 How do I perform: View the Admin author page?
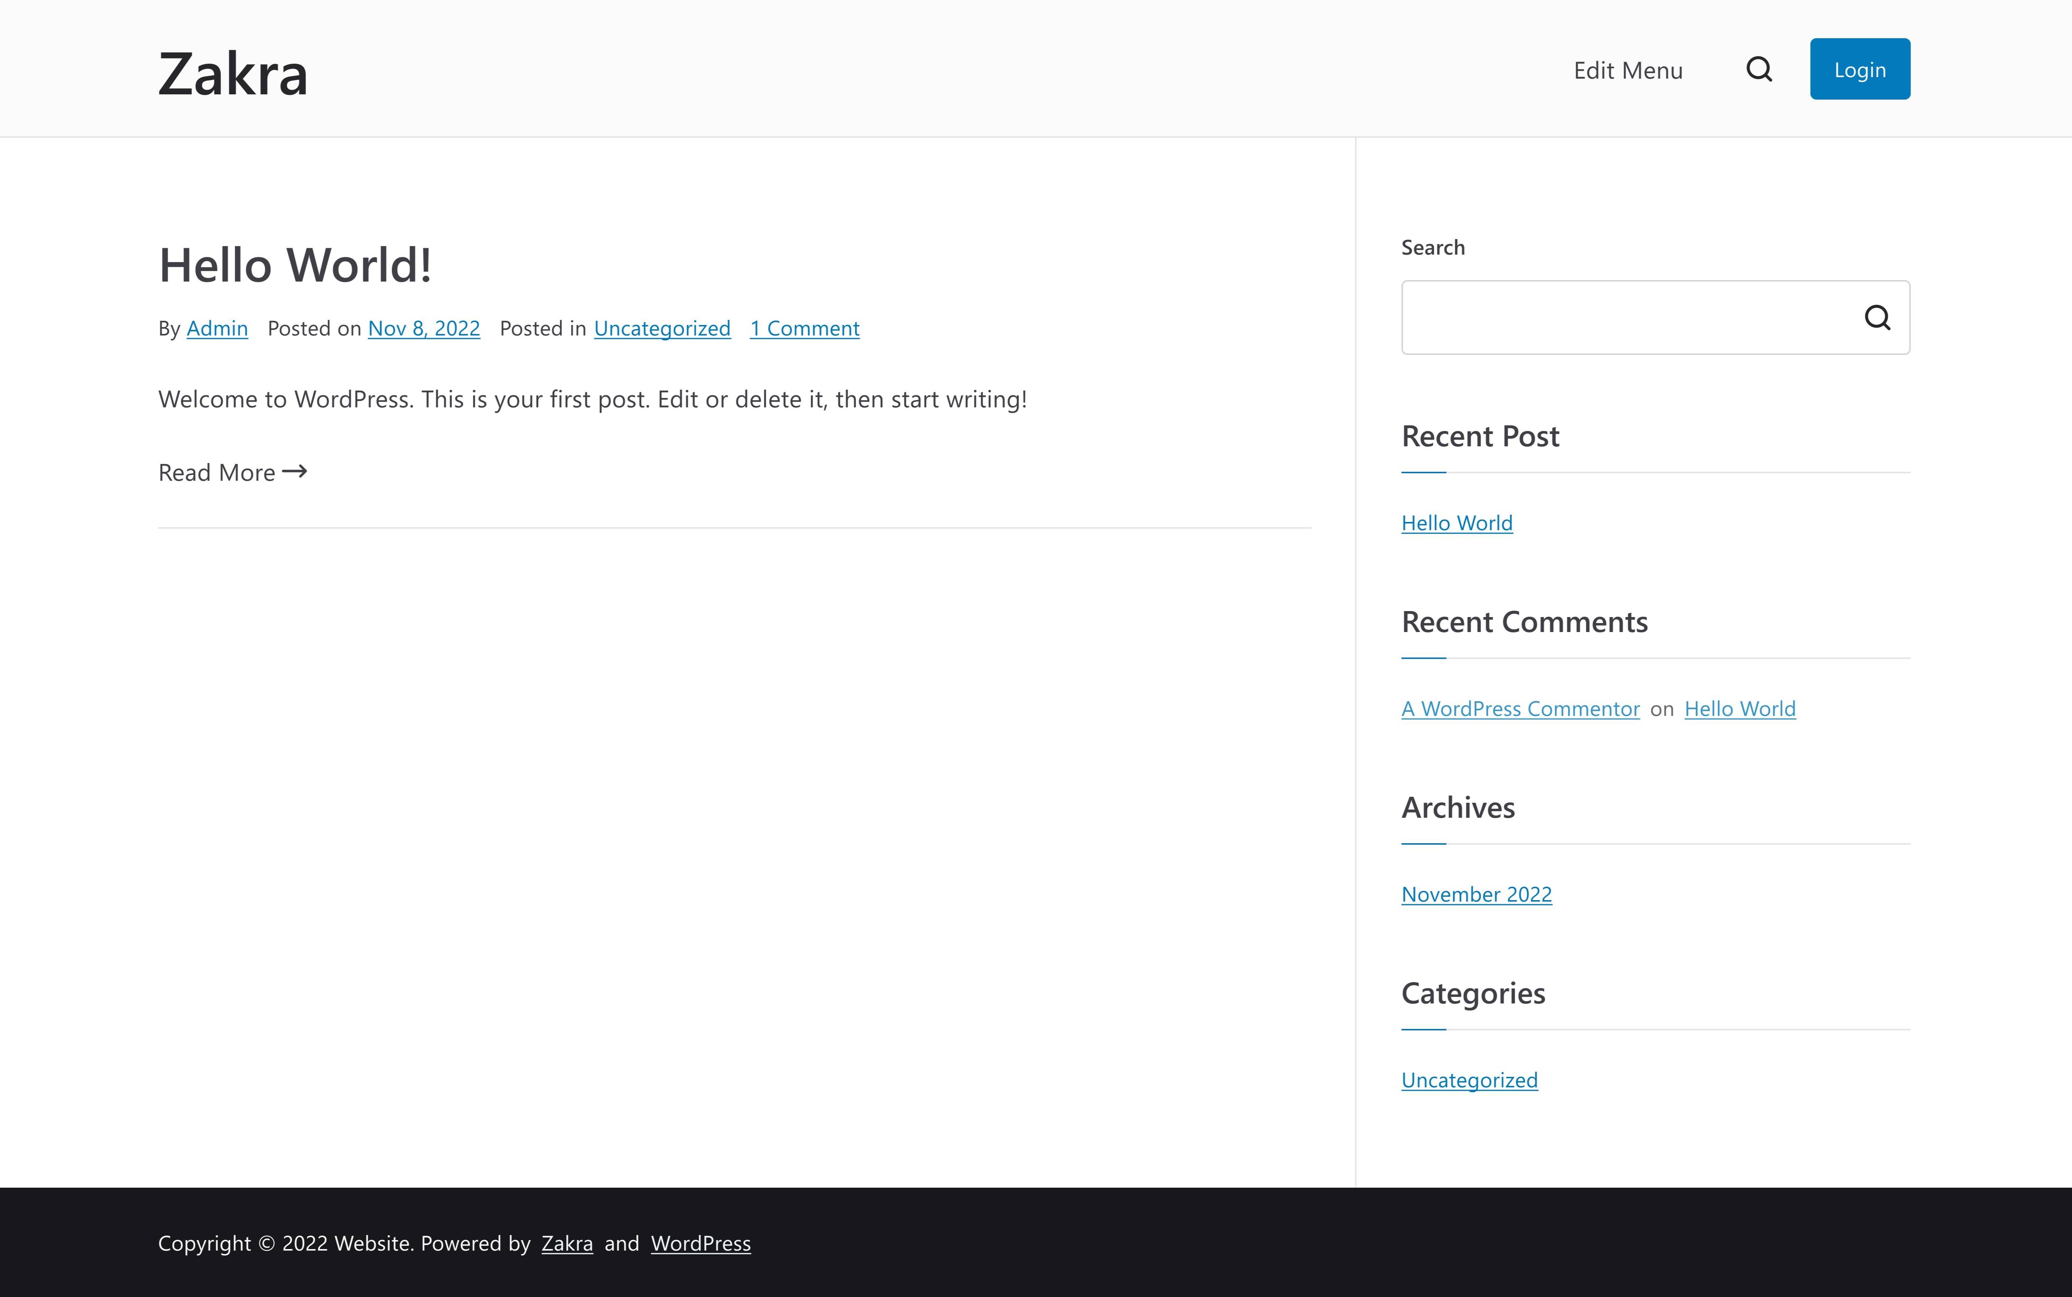pyautogui.click(x=217, y=328)
